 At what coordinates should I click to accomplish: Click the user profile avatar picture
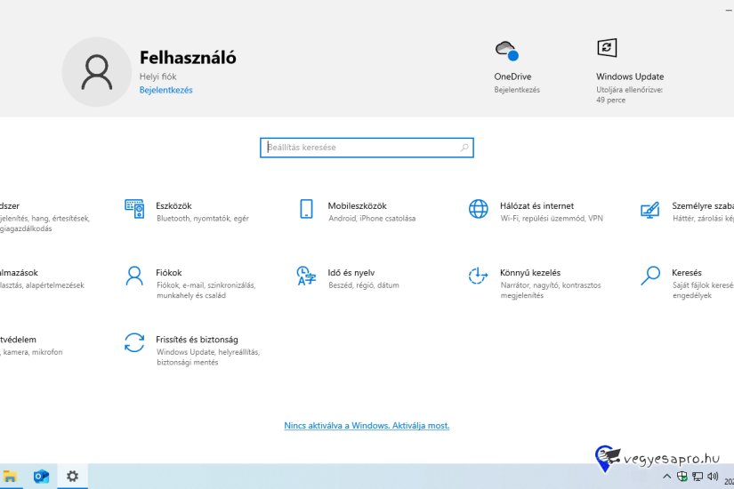click(x=96, y=71)
